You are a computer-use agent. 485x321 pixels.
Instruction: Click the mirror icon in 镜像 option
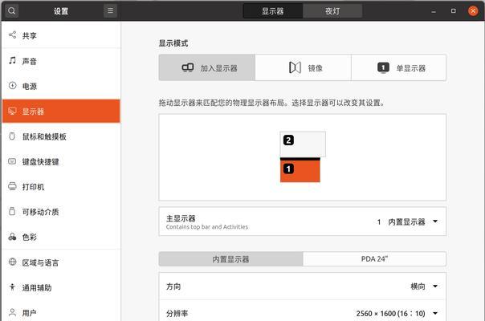pos(295,67)
